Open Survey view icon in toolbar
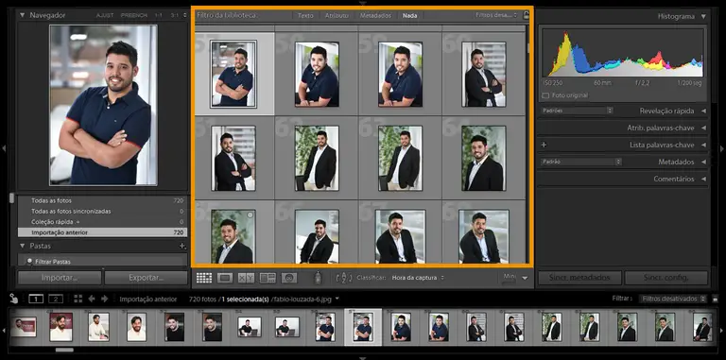The height and width of the screenshot is (360, 726). click(x=268, y=278)
